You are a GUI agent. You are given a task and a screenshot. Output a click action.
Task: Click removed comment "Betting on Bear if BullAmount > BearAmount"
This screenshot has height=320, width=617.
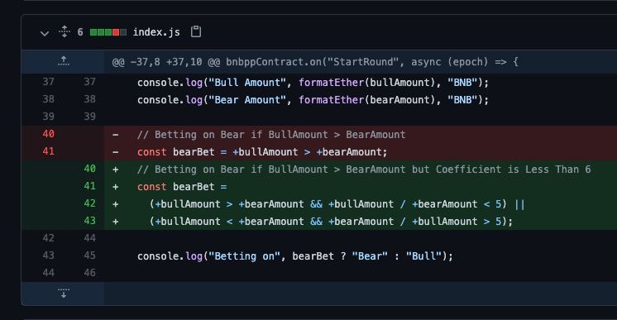click(x=271, y=135)
